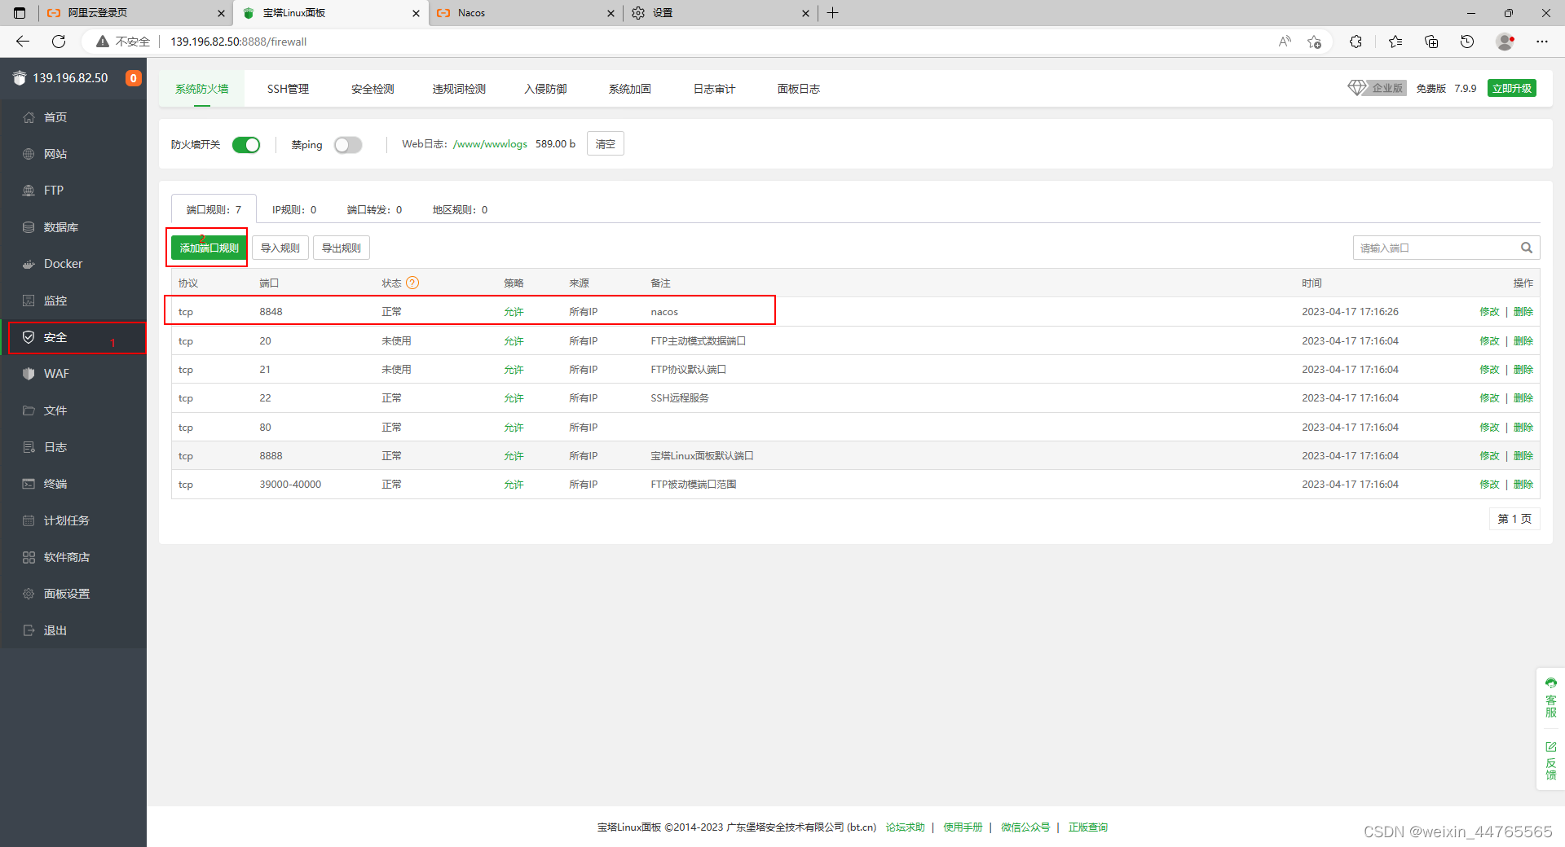Click the port search magnifier icon
The height and width of the screenshot is (847, 1565).
coord(1526,248)
